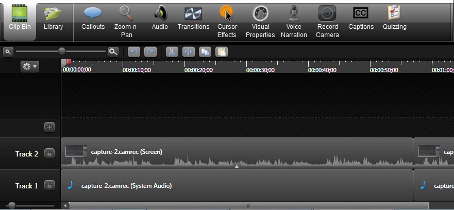
Task: Open the Zoom-n-Pan tool
Action: (x=126, y=21)
